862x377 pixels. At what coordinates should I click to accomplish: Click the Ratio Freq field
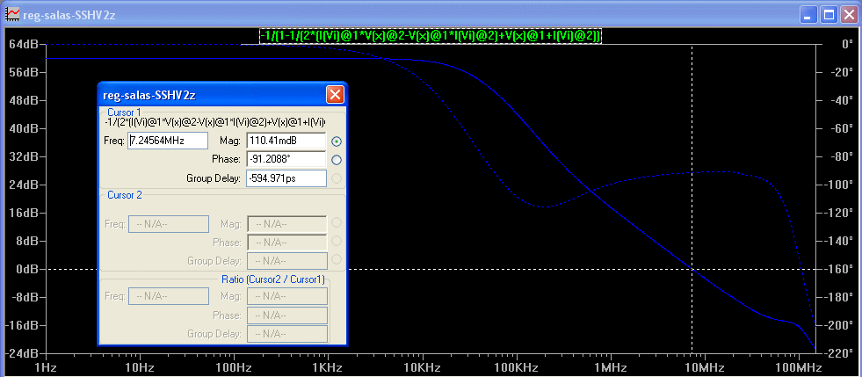tap(168, 296)
